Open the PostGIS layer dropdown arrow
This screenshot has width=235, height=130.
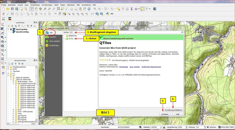coord(5,37)
